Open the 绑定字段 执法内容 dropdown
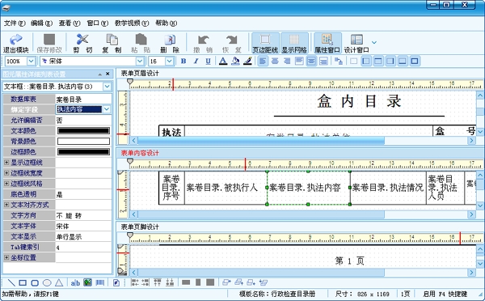485x301 pixels. [107, 109]
